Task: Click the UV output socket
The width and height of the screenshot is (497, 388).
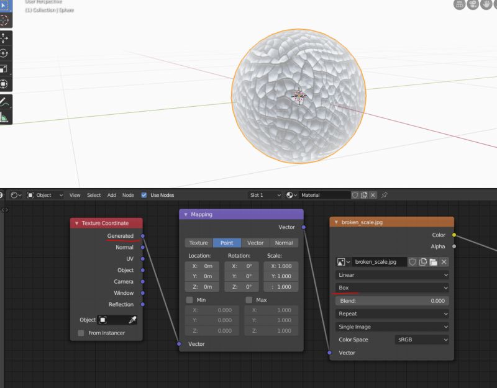Action: tap(143, 259)
